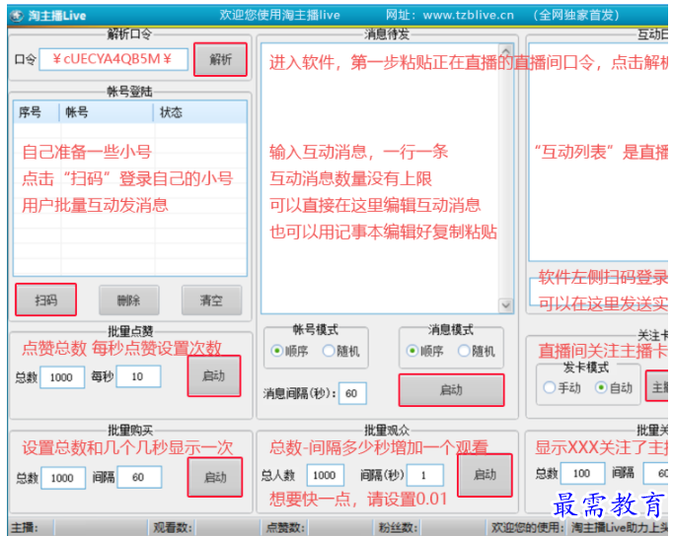Select 手动 in 发卡模式

tap(561, 388)
